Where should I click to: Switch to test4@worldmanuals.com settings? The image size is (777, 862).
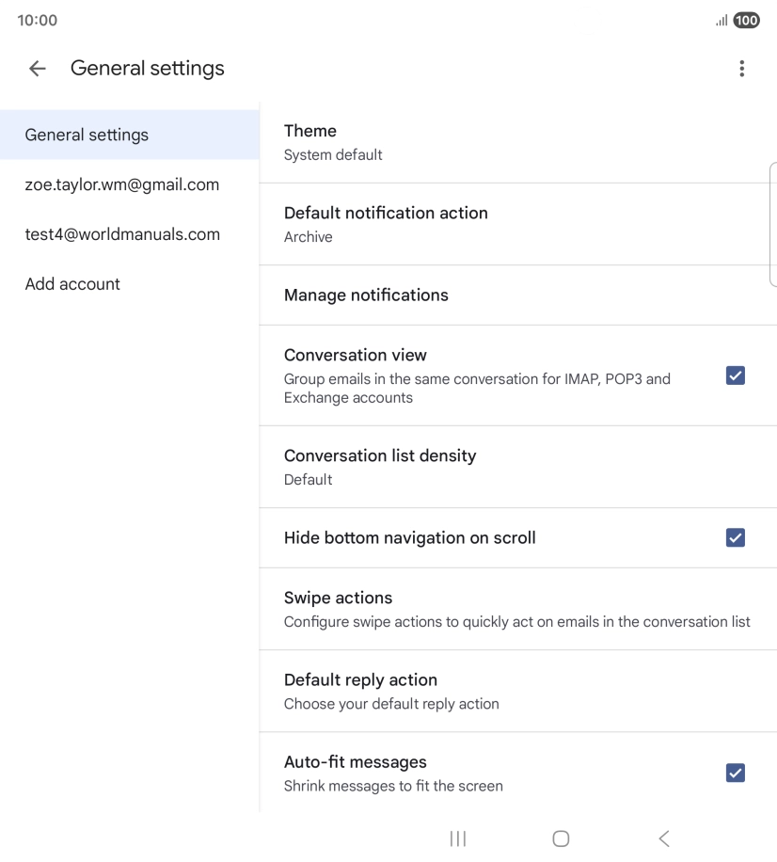click(122, 234)
